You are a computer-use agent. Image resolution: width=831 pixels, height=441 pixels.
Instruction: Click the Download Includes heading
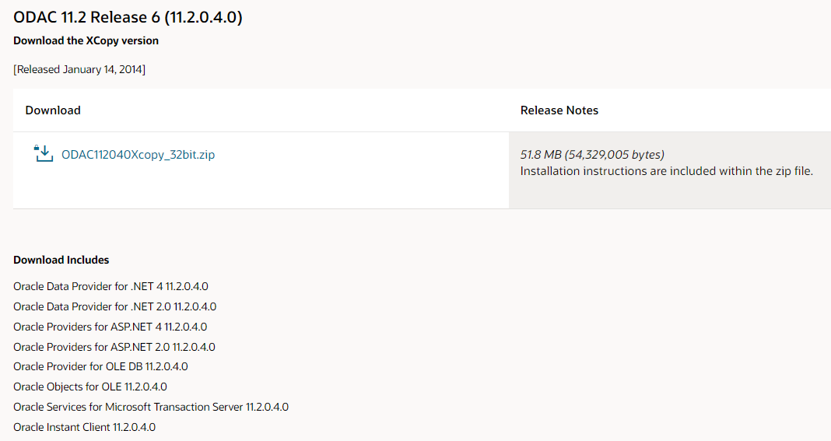[x=61, y=261]
